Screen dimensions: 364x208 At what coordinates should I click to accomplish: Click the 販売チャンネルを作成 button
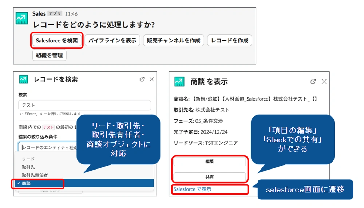(x=173, y=41)
